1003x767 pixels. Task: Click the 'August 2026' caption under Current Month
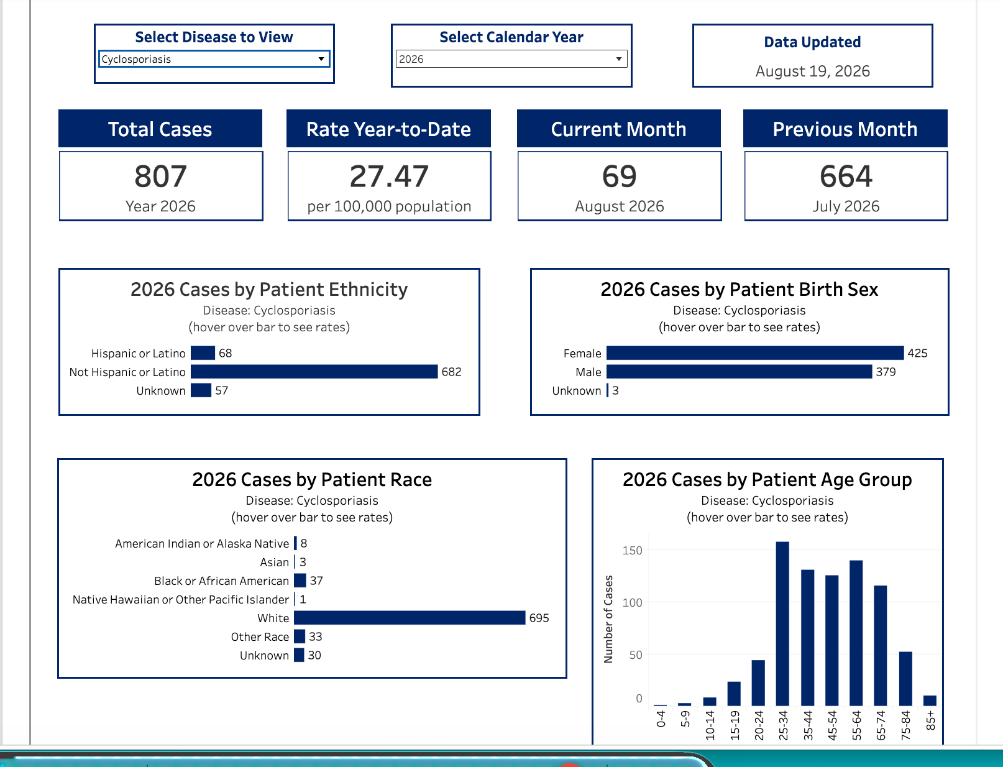coord(620,206)
